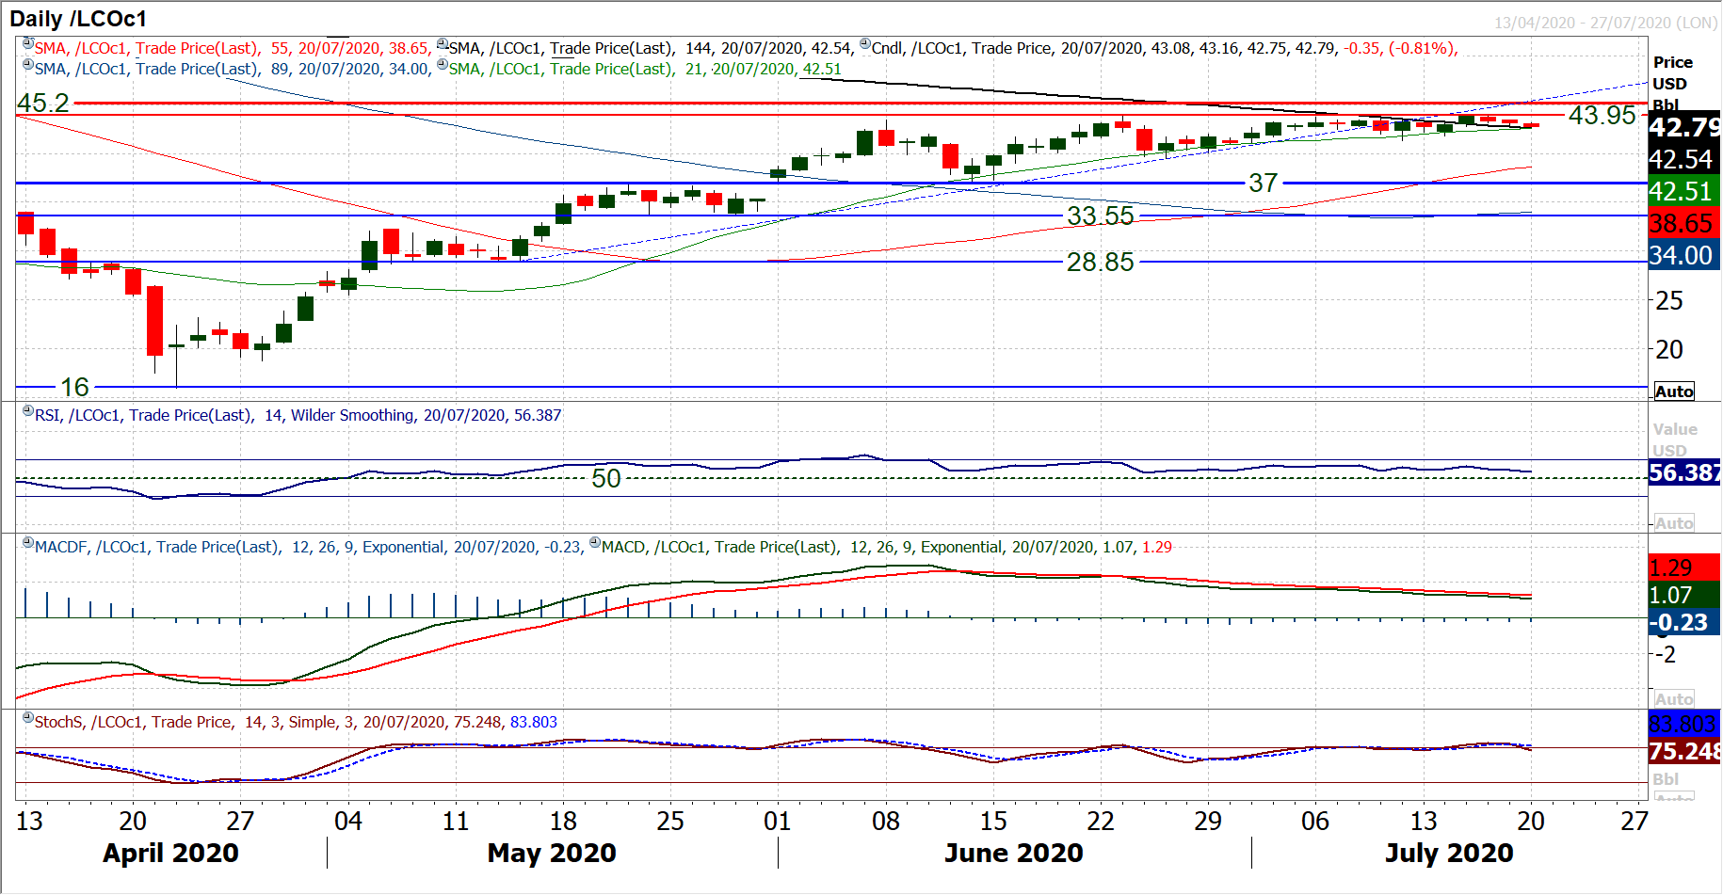Click the green 1.07 MACD value tag
This screenshot has height=895, width=1723.
tap(1684, 595)
